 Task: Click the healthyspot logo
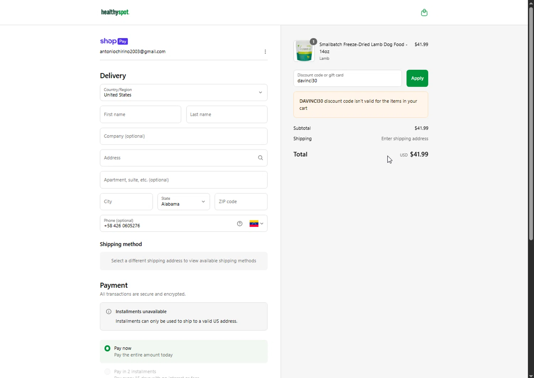115,12
